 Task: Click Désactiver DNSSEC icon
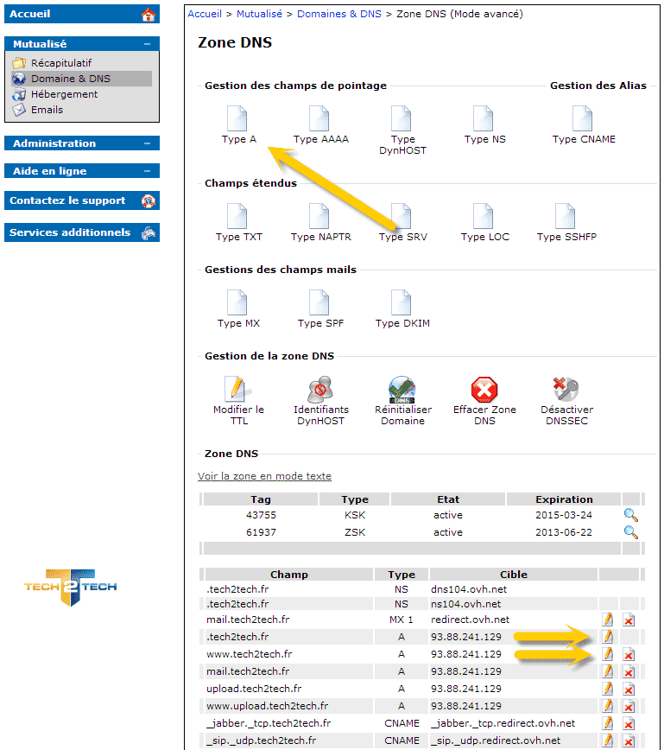coord(566,391)
